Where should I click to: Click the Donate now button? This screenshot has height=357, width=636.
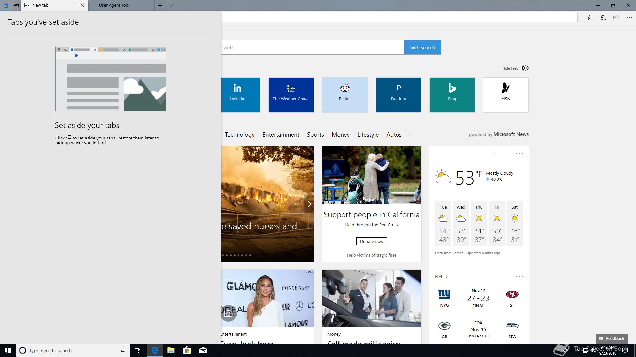pos(371,241)
